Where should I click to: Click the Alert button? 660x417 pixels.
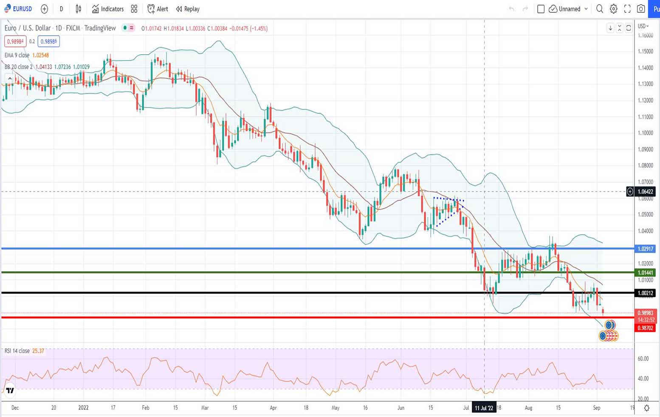tap(158, 9)
